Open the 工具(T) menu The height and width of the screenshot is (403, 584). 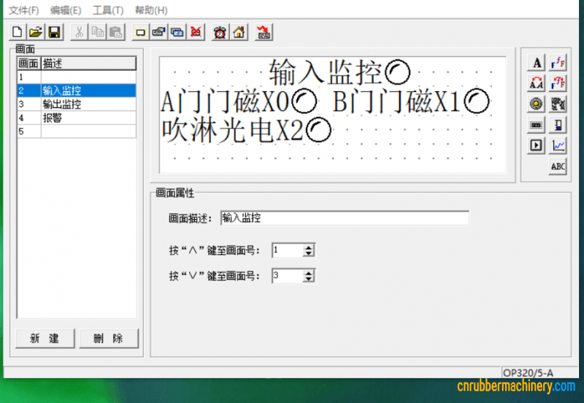(108, 10)
